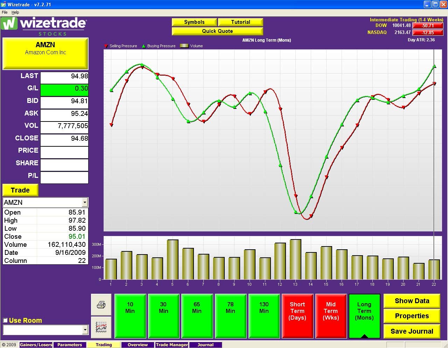Click the Close value 95.01 in data table
The height and width of the screenshot is (348, 448).
[77, 237]
